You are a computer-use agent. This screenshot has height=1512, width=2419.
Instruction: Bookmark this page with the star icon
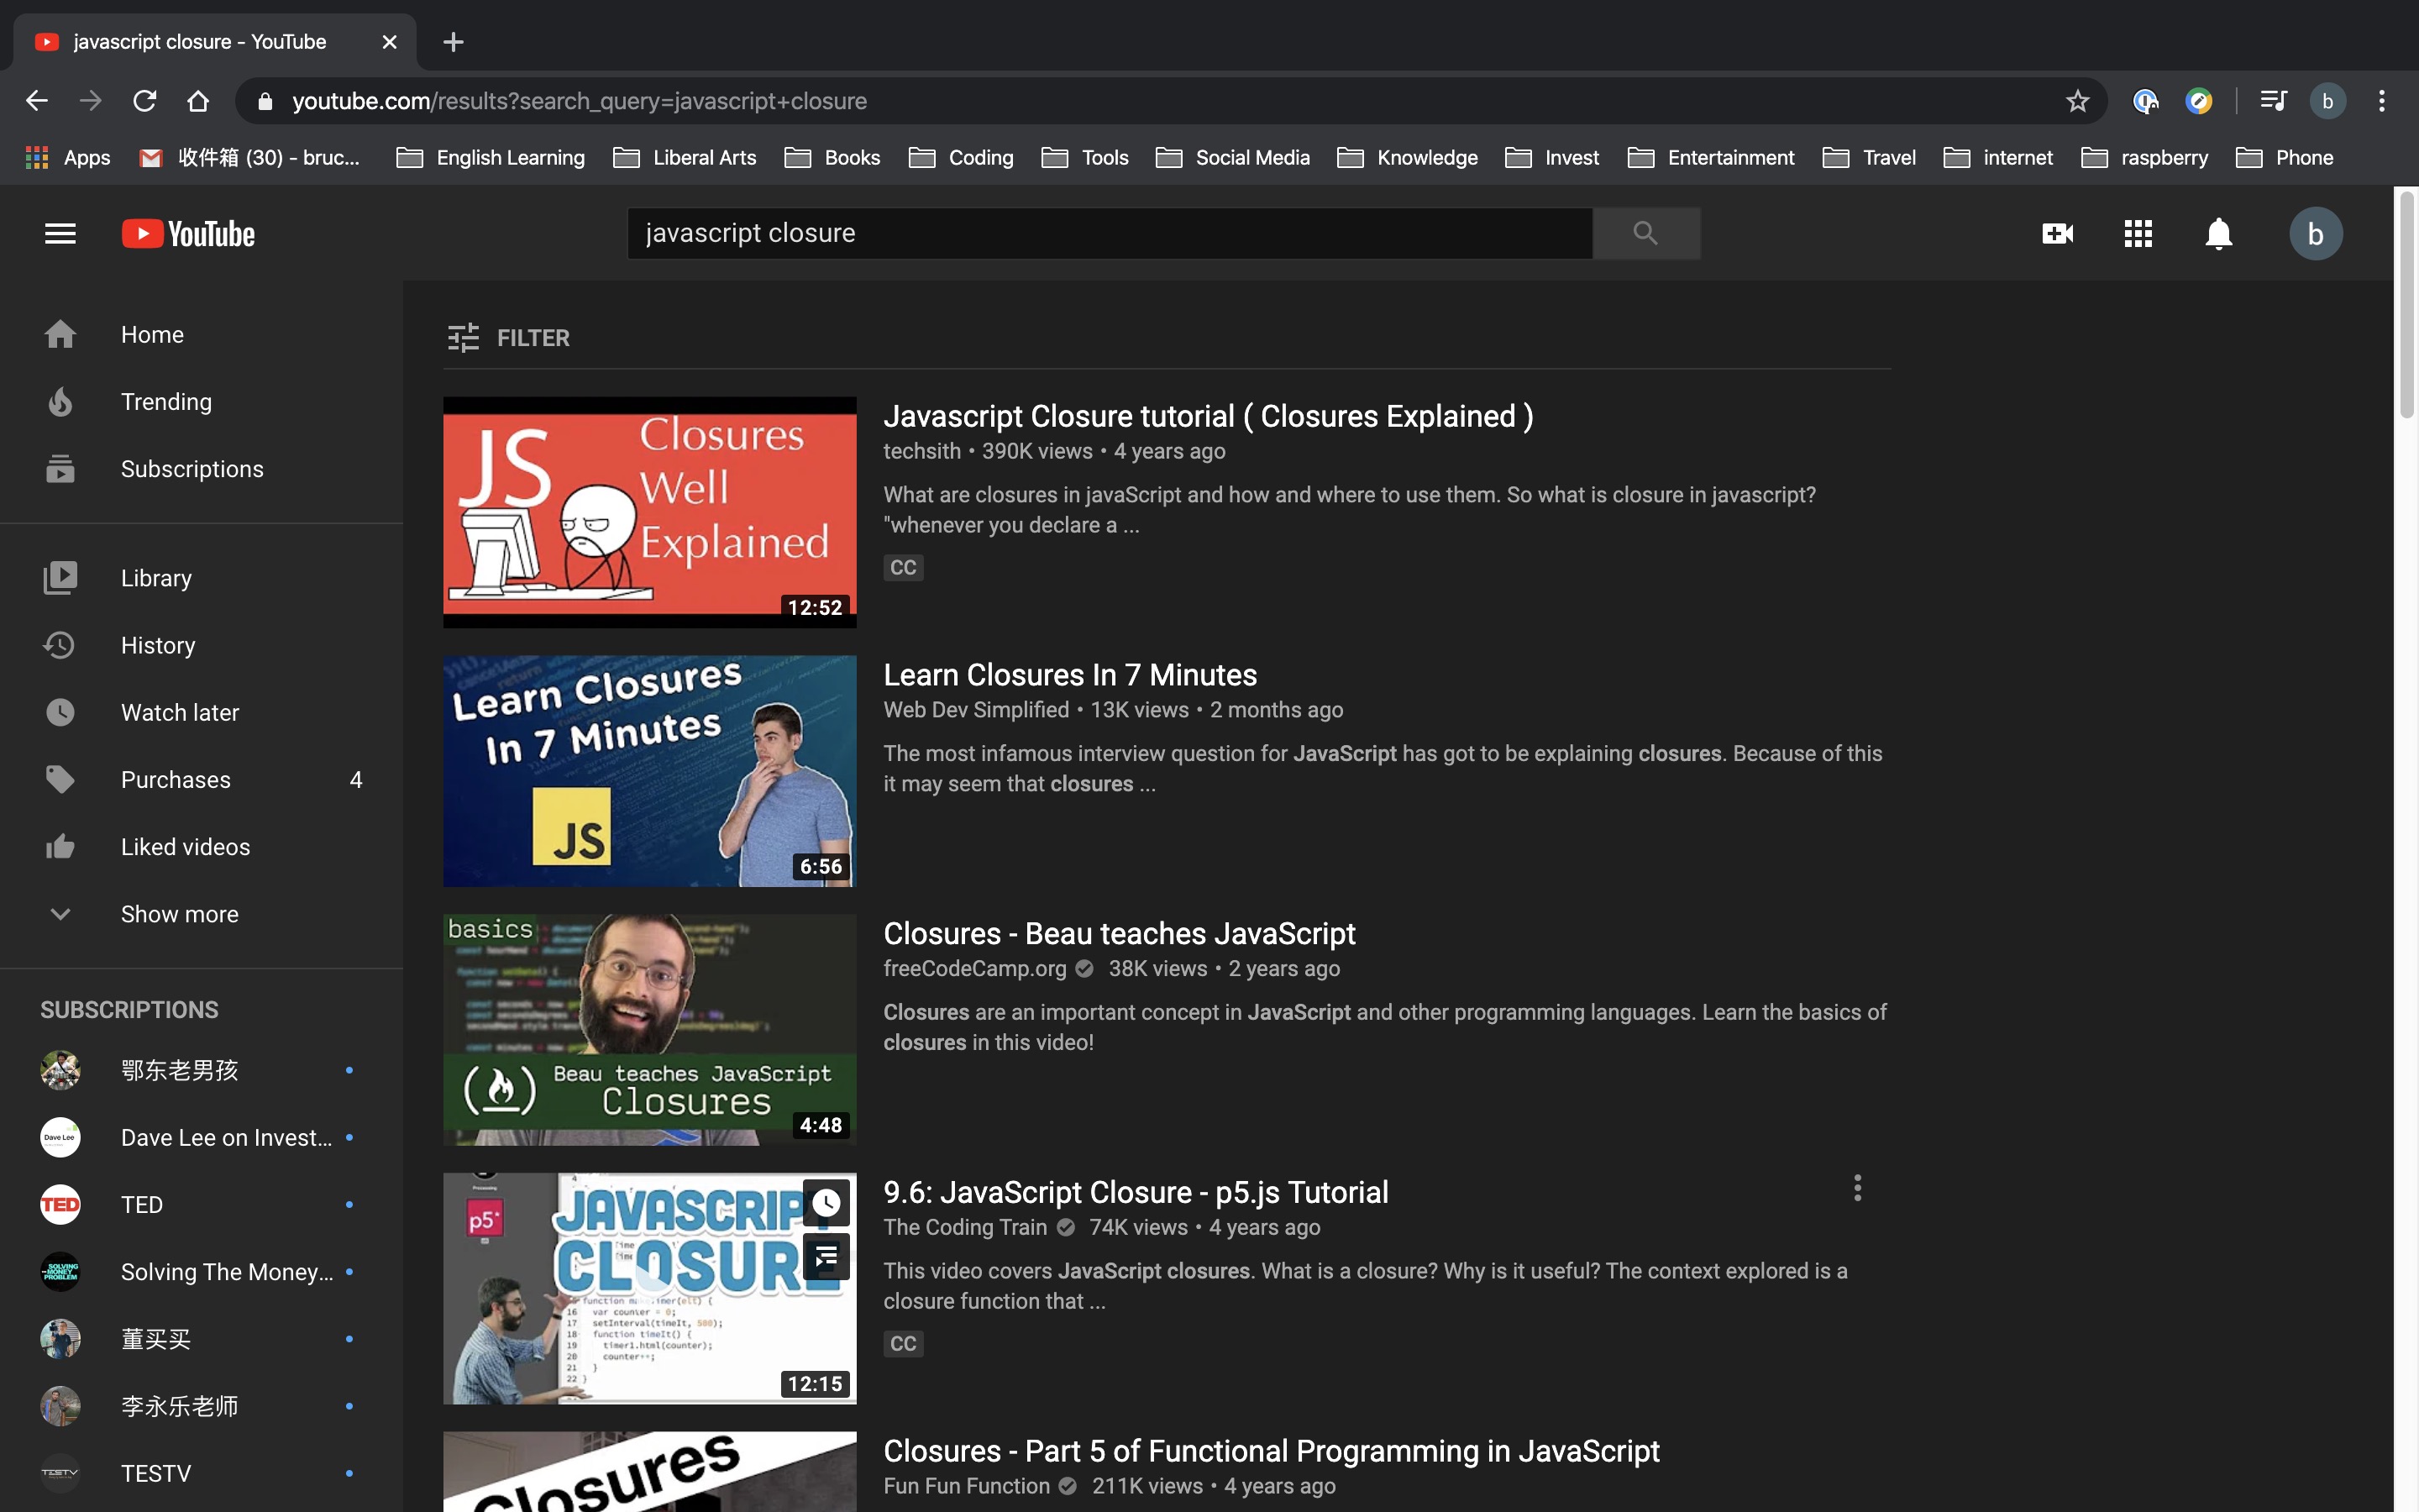coord(2077,101)
